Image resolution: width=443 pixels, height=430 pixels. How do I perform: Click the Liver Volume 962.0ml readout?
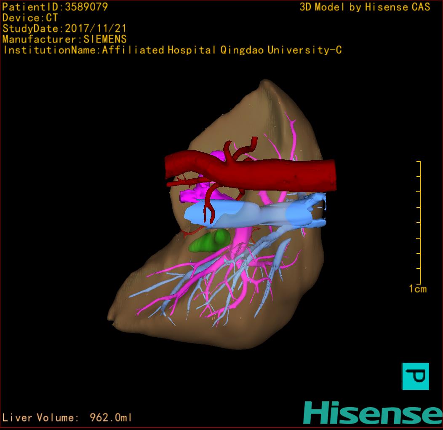[x=67, y=418]
